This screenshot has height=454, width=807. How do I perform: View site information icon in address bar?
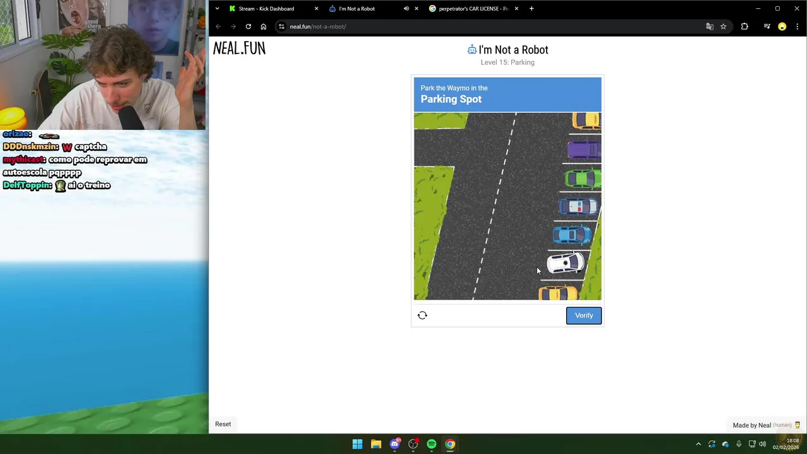[x=282, y=26]
